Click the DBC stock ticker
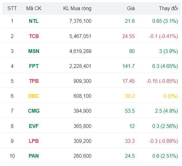The image size is (182, 166). 34,96
